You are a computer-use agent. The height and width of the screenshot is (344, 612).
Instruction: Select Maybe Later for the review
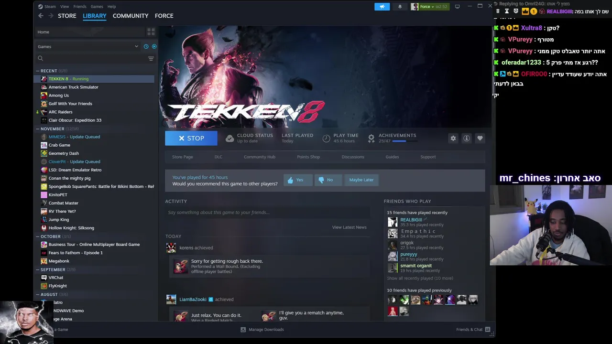(361, 180)
